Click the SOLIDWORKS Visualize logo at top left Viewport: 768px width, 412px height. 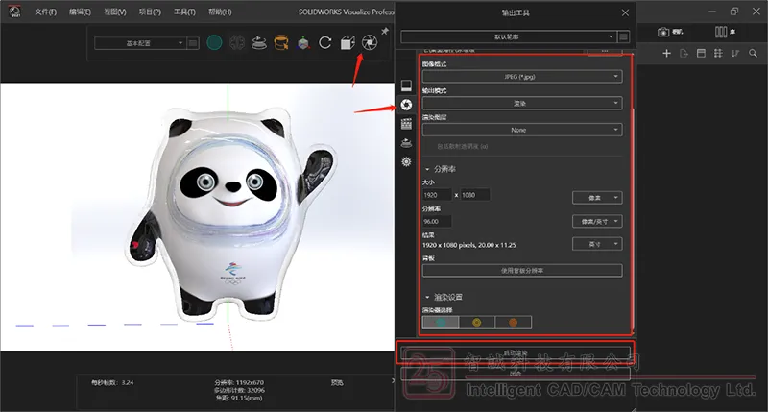pyautogui.click(x=14, y=12)
